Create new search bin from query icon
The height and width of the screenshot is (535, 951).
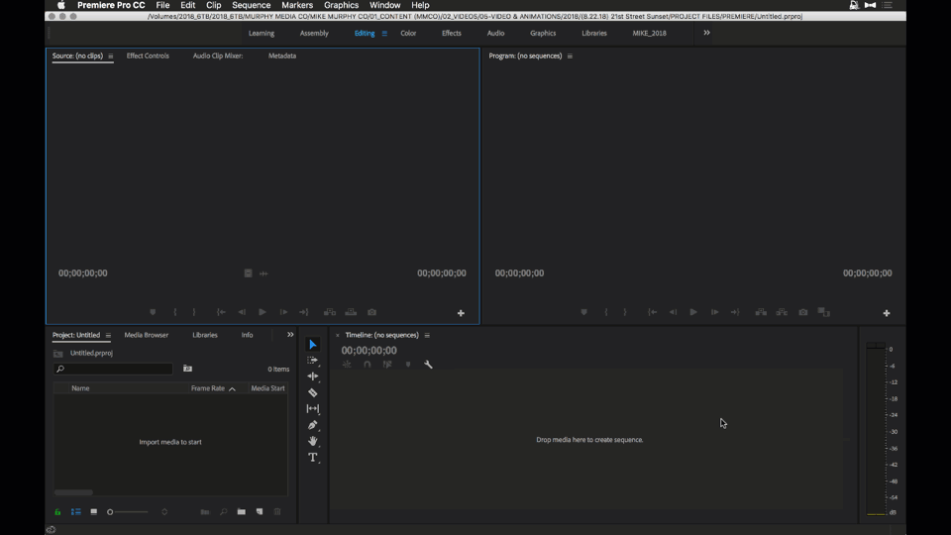click(x=187, y=369)
